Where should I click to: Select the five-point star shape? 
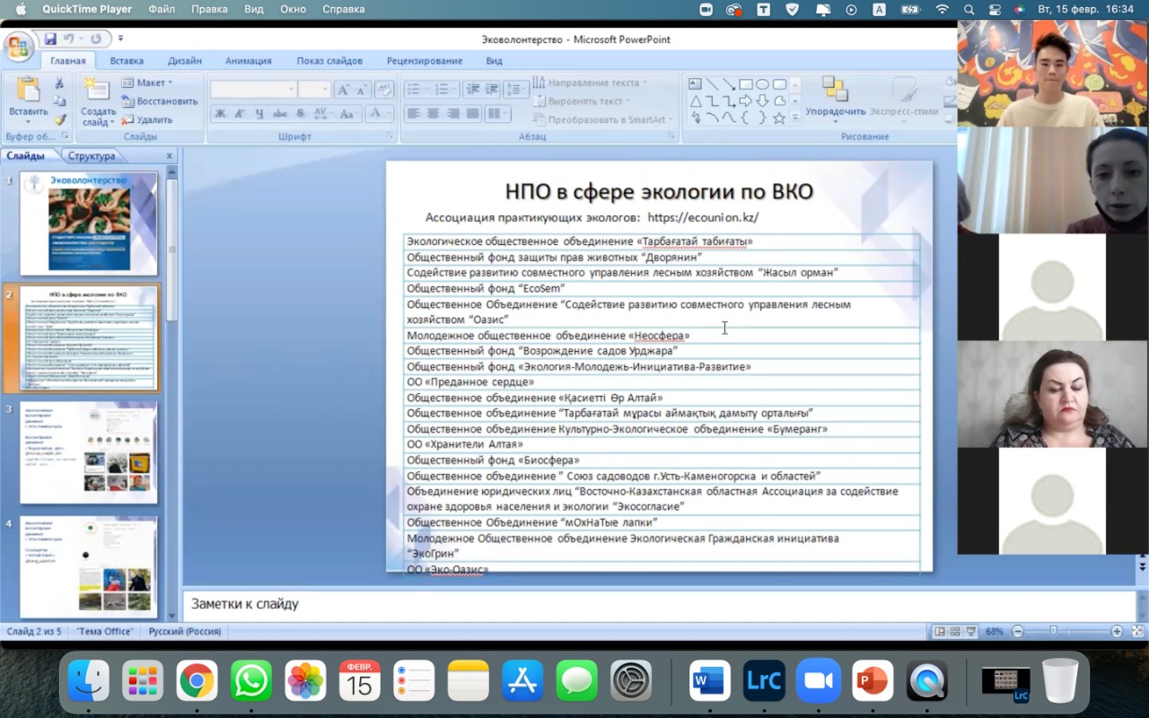tap(779, 118)
